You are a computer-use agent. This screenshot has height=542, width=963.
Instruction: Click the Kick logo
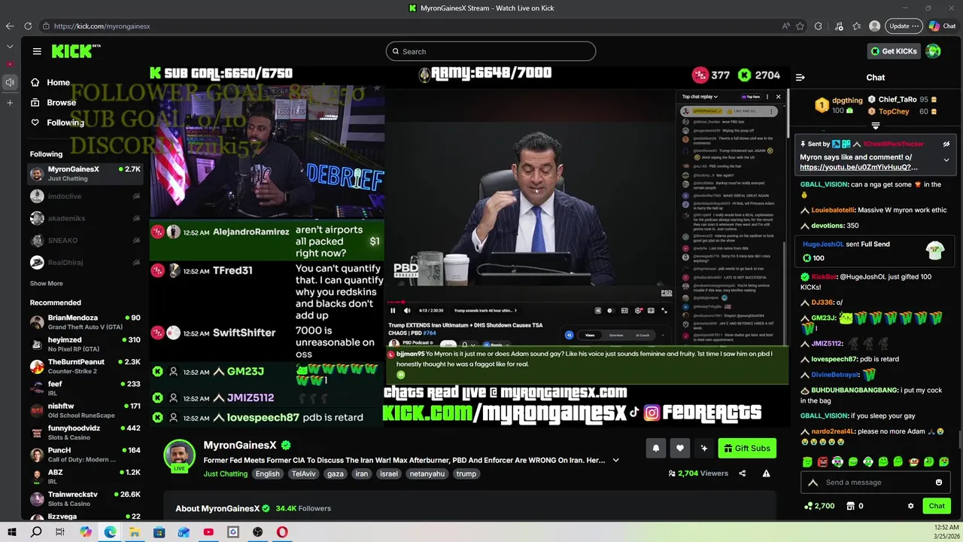pos(76,51)
